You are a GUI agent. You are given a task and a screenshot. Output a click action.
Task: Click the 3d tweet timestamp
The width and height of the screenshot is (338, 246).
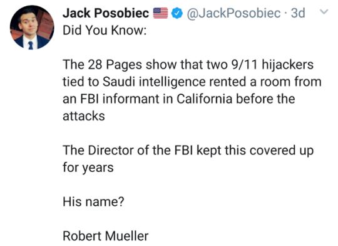298,13
